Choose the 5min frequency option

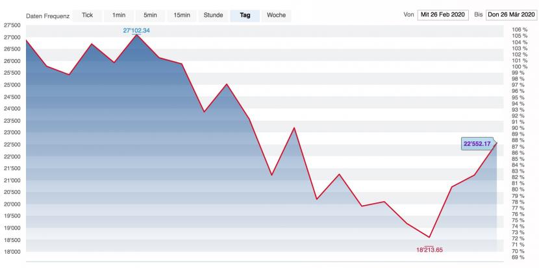150,16
